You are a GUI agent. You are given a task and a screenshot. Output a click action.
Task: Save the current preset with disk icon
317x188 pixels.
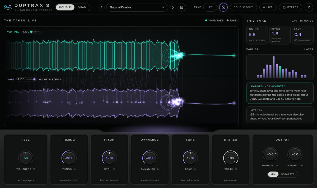click(x=182, y=7)
